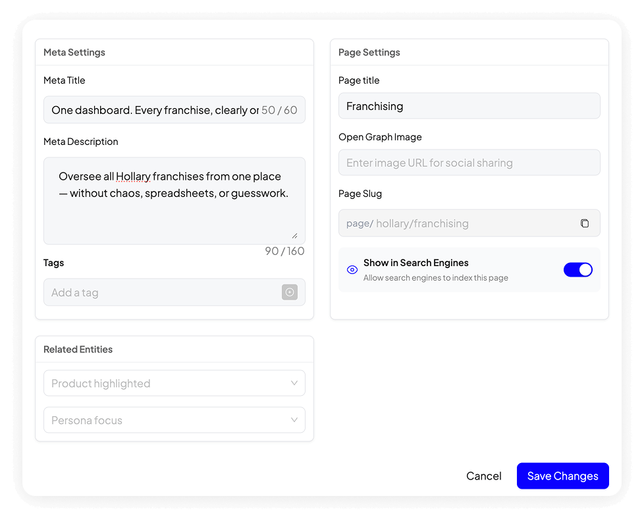Disable the Show in Search Engines switch
The height and width of the screenshot is (521, 644).
click(577, 269)
